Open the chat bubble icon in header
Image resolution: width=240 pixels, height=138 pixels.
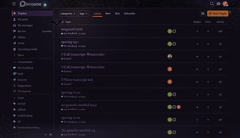click(x=218, y=4)
